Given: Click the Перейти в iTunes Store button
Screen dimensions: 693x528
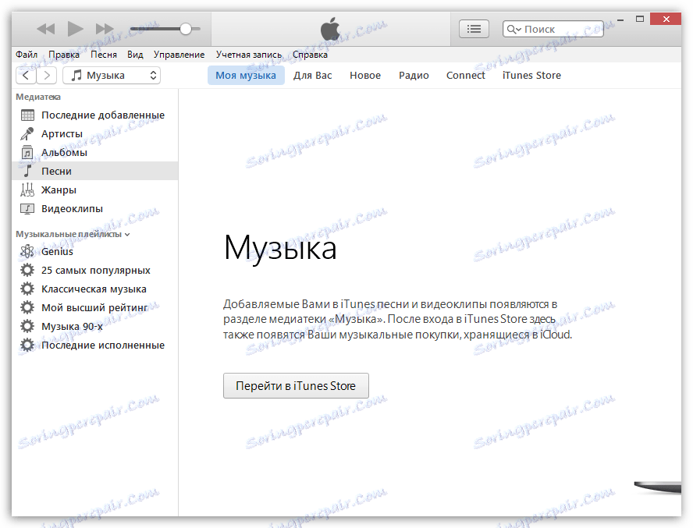Looking at the screenshot, I should coord(296,386).
